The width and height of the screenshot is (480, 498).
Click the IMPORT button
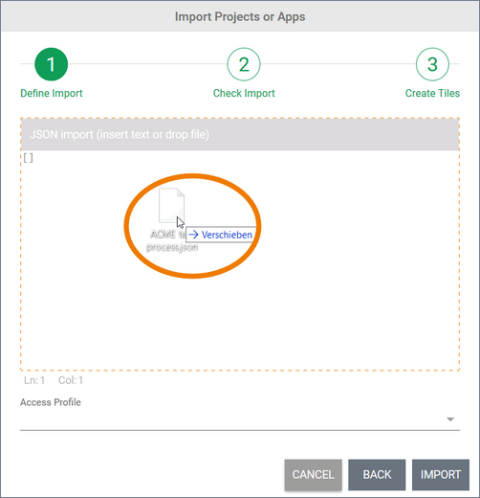(441, 475)
